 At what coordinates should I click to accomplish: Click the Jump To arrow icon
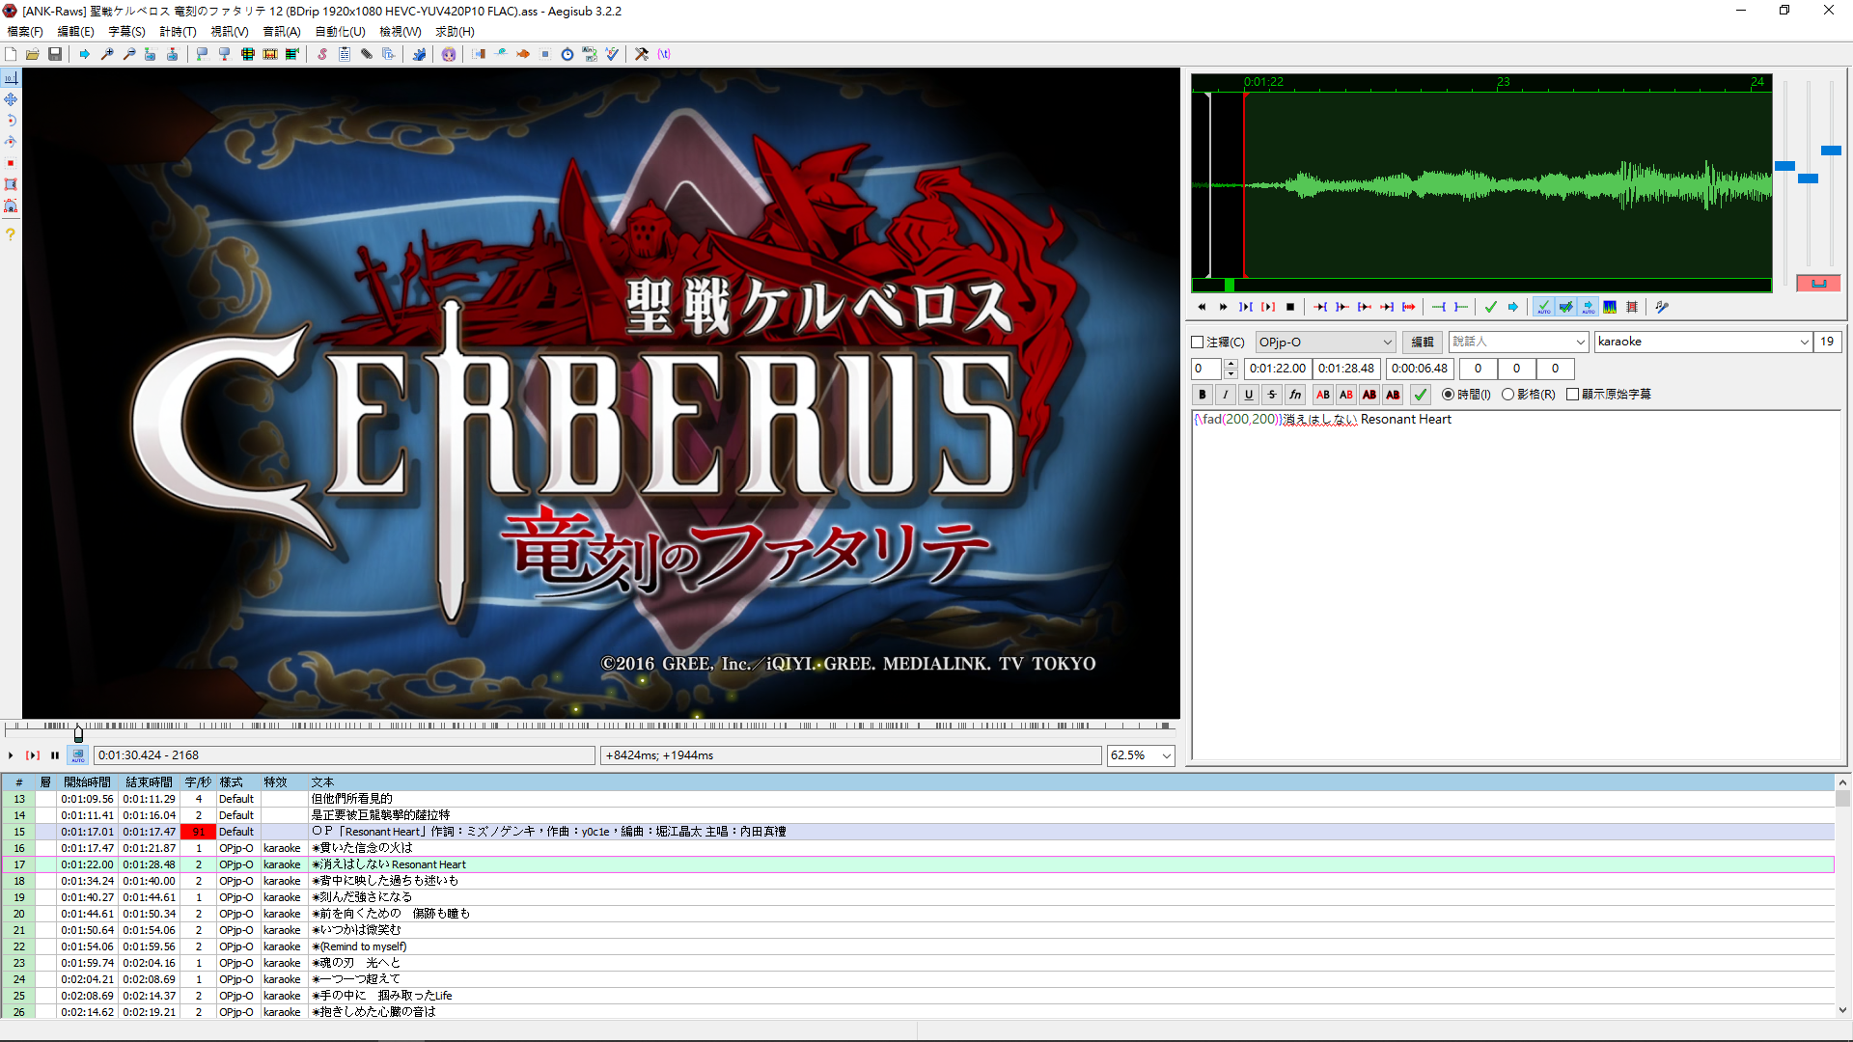click(85, 54)
